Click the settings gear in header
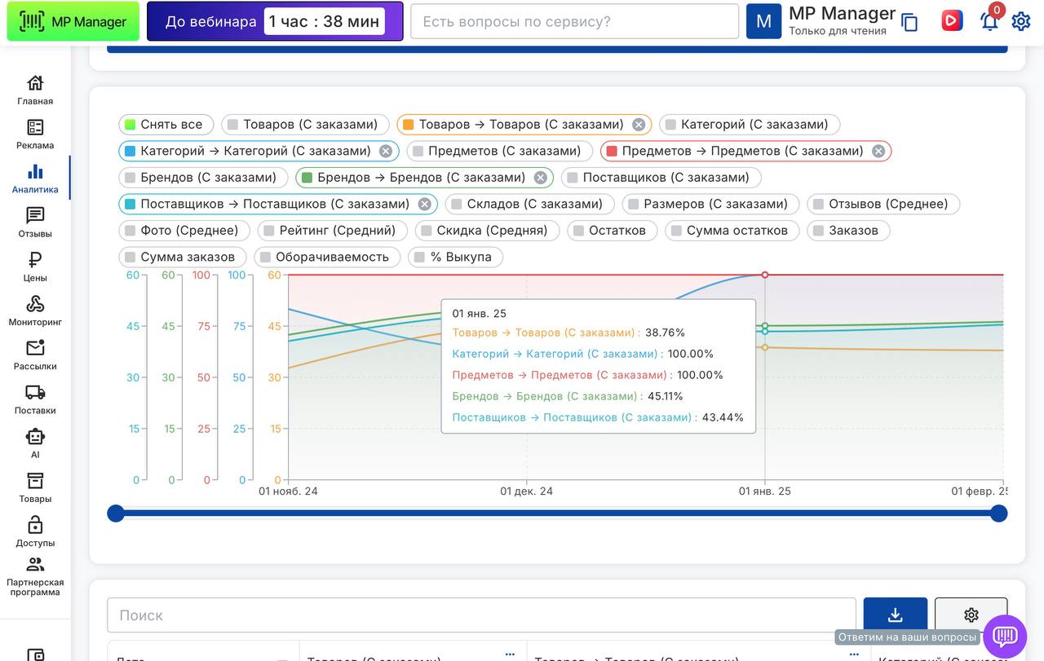Image resolution: width=1044 pixels, height=661 pixels. 1021,21
